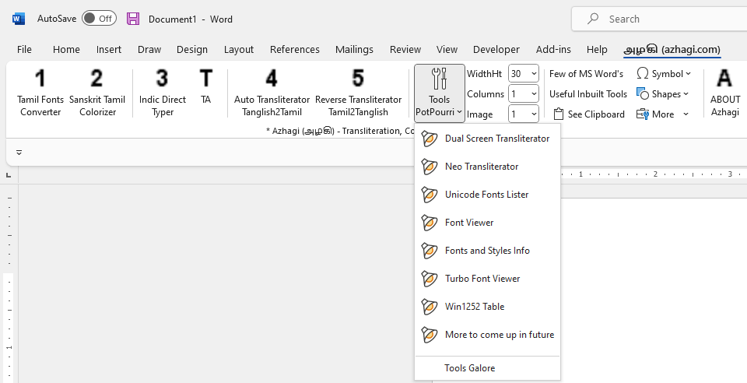This screenshot has height=383, width=747.
Task: Choose Fonts and Styles Info item
Action: click(x=487, y=251)
